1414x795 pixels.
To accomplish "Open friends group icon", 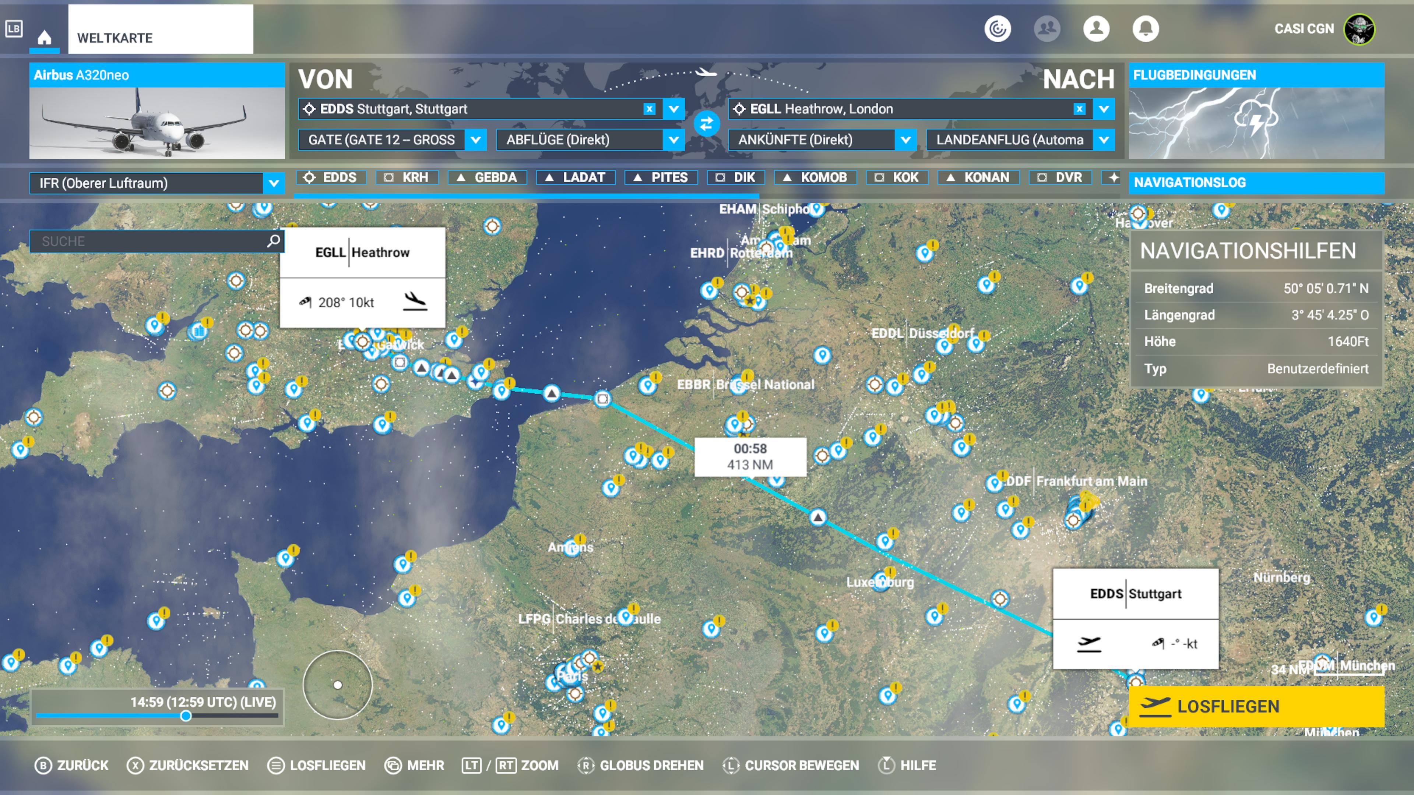I will point(1047,29).
